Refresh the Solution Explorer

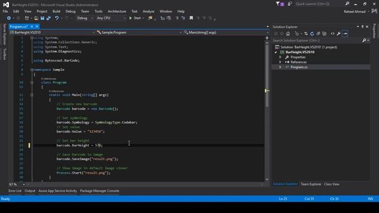pos(312,34)
